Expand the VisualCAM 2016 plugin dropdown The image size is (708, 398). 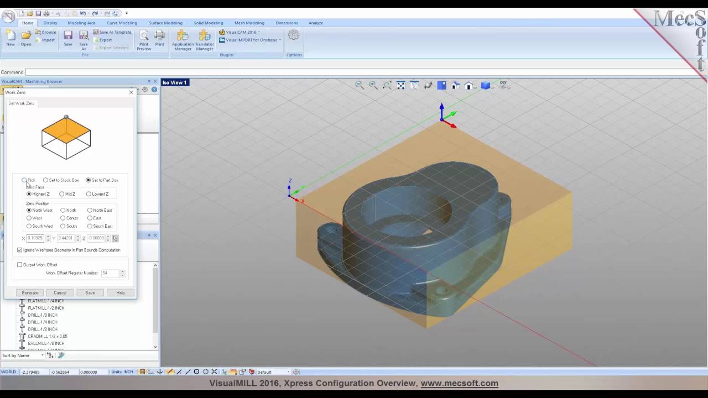point(260,32)
